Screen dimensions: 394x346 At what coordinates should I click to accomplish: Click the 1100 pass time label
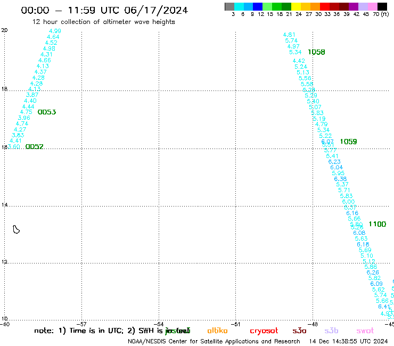coord(377,224)
